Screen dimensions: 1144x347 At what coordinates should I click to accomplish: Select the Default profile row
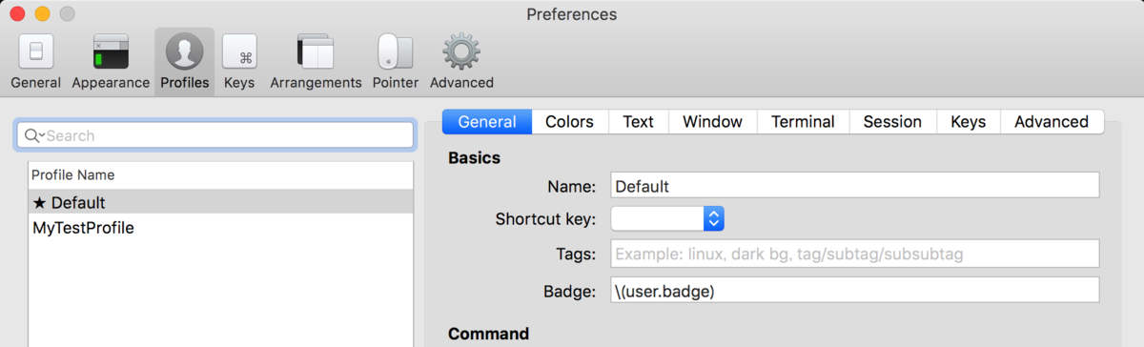(x=221, y=202)
